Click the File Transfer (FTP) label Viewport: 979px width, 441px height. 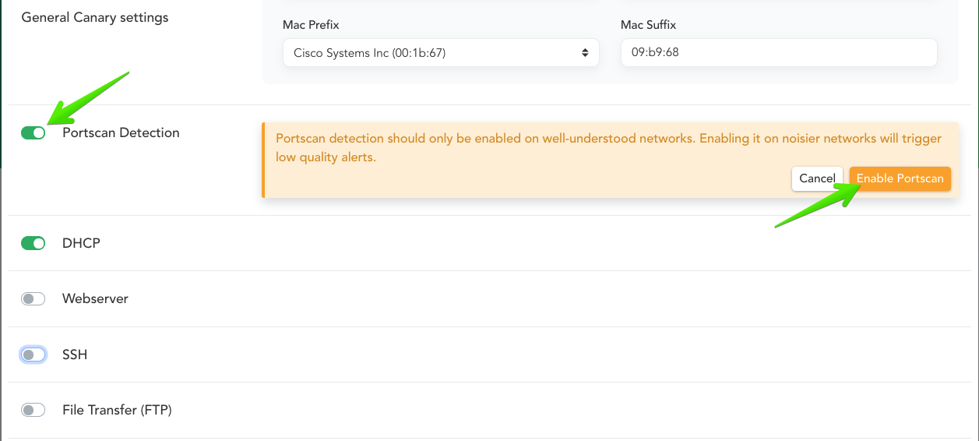(117, 411)
